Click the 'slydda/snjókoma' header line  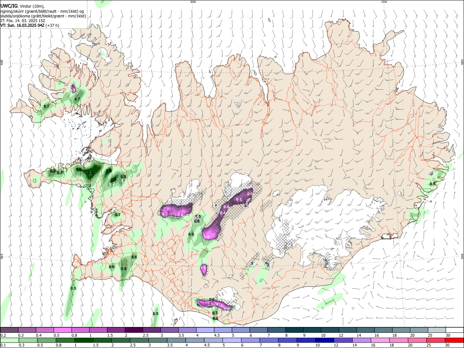[43, 16]
